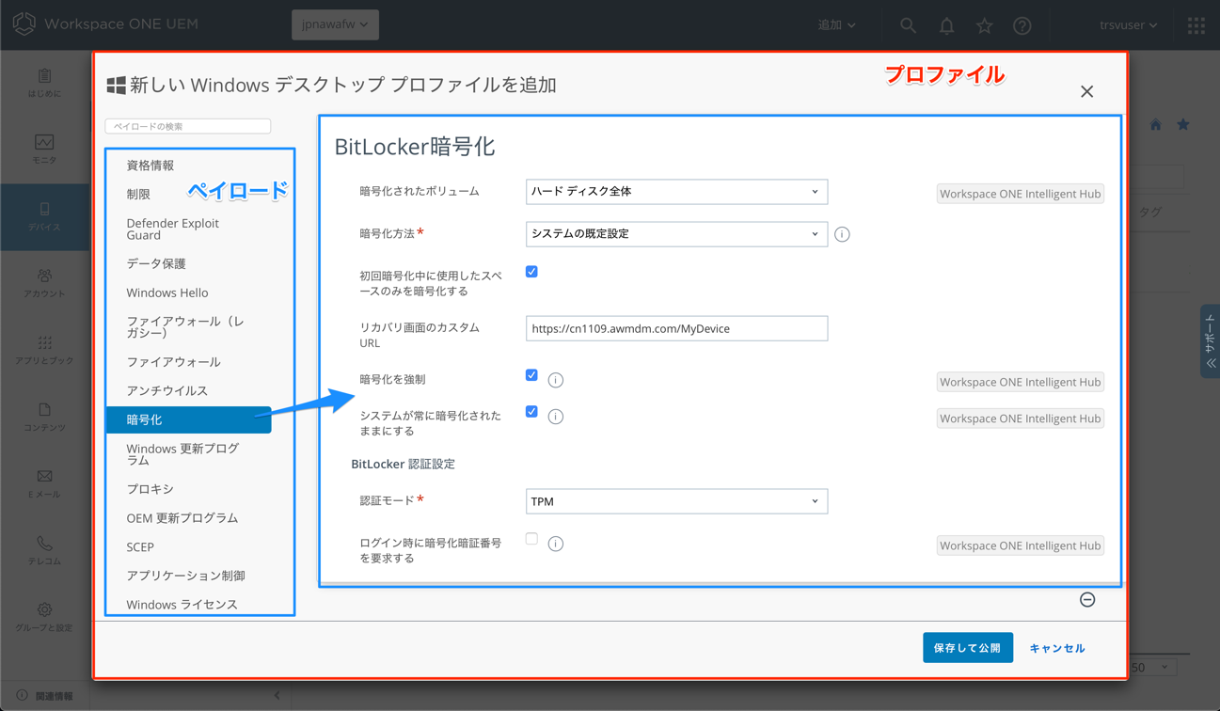Focus the ペイロードの検索 search field
The width and height of the screenshot is (1220, 711).
[x=188, y=126]
